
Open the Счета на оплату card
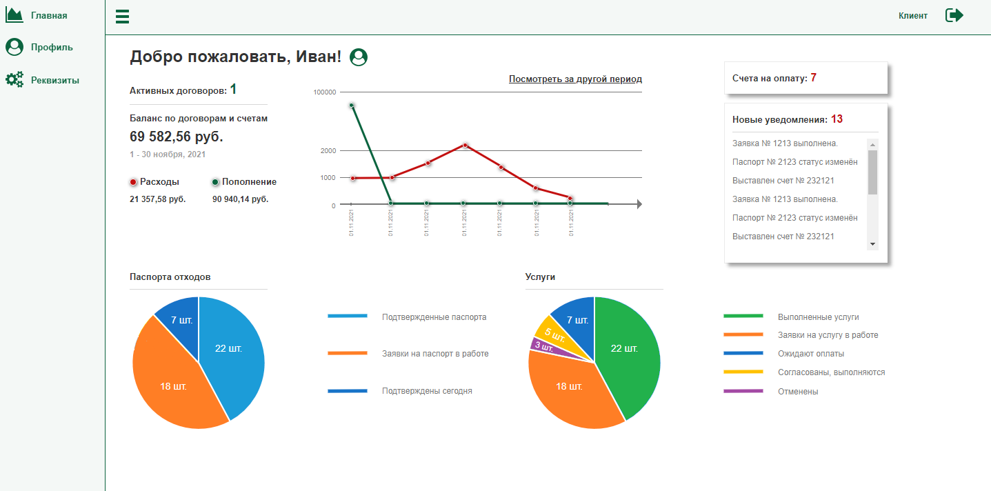[x=805, y=78]
